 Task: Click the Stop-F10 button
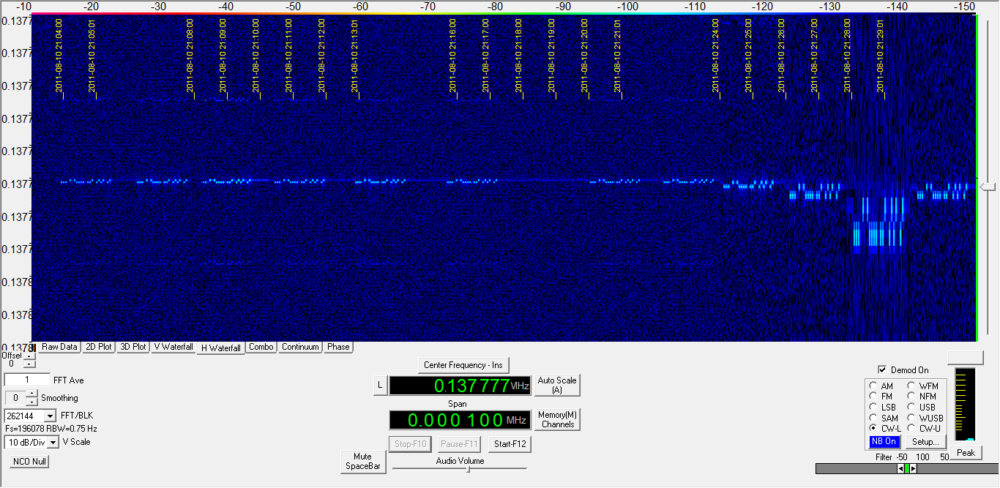410,443
